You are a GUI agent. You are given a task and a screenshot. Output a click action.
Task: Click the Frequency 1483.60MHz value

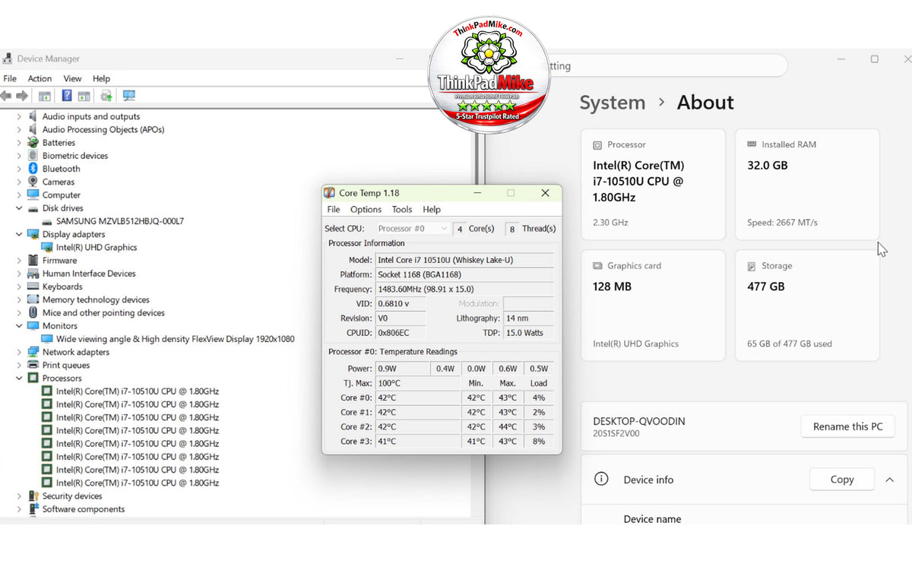click(464, 289)
